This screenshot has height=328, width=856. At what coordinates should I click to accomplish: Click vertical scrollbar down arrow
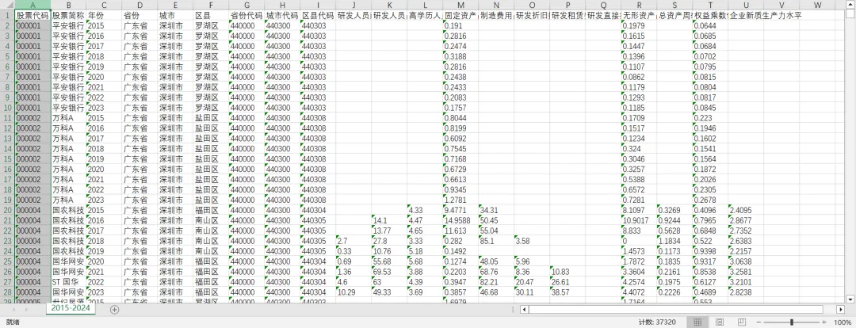[x=850, y=299]
